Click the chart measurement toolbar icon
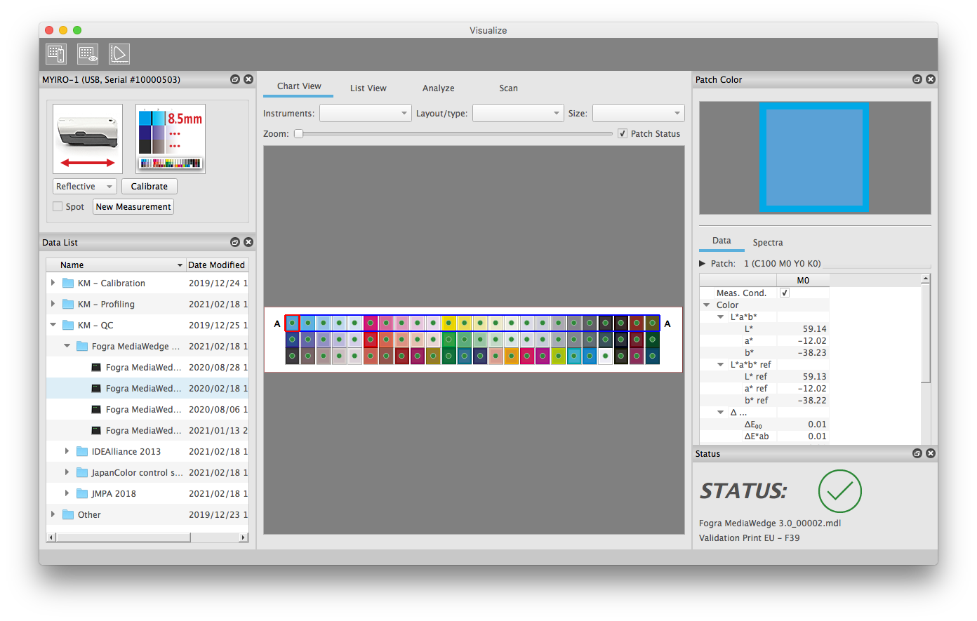977x621 pixels. click(x=56, y=54)
